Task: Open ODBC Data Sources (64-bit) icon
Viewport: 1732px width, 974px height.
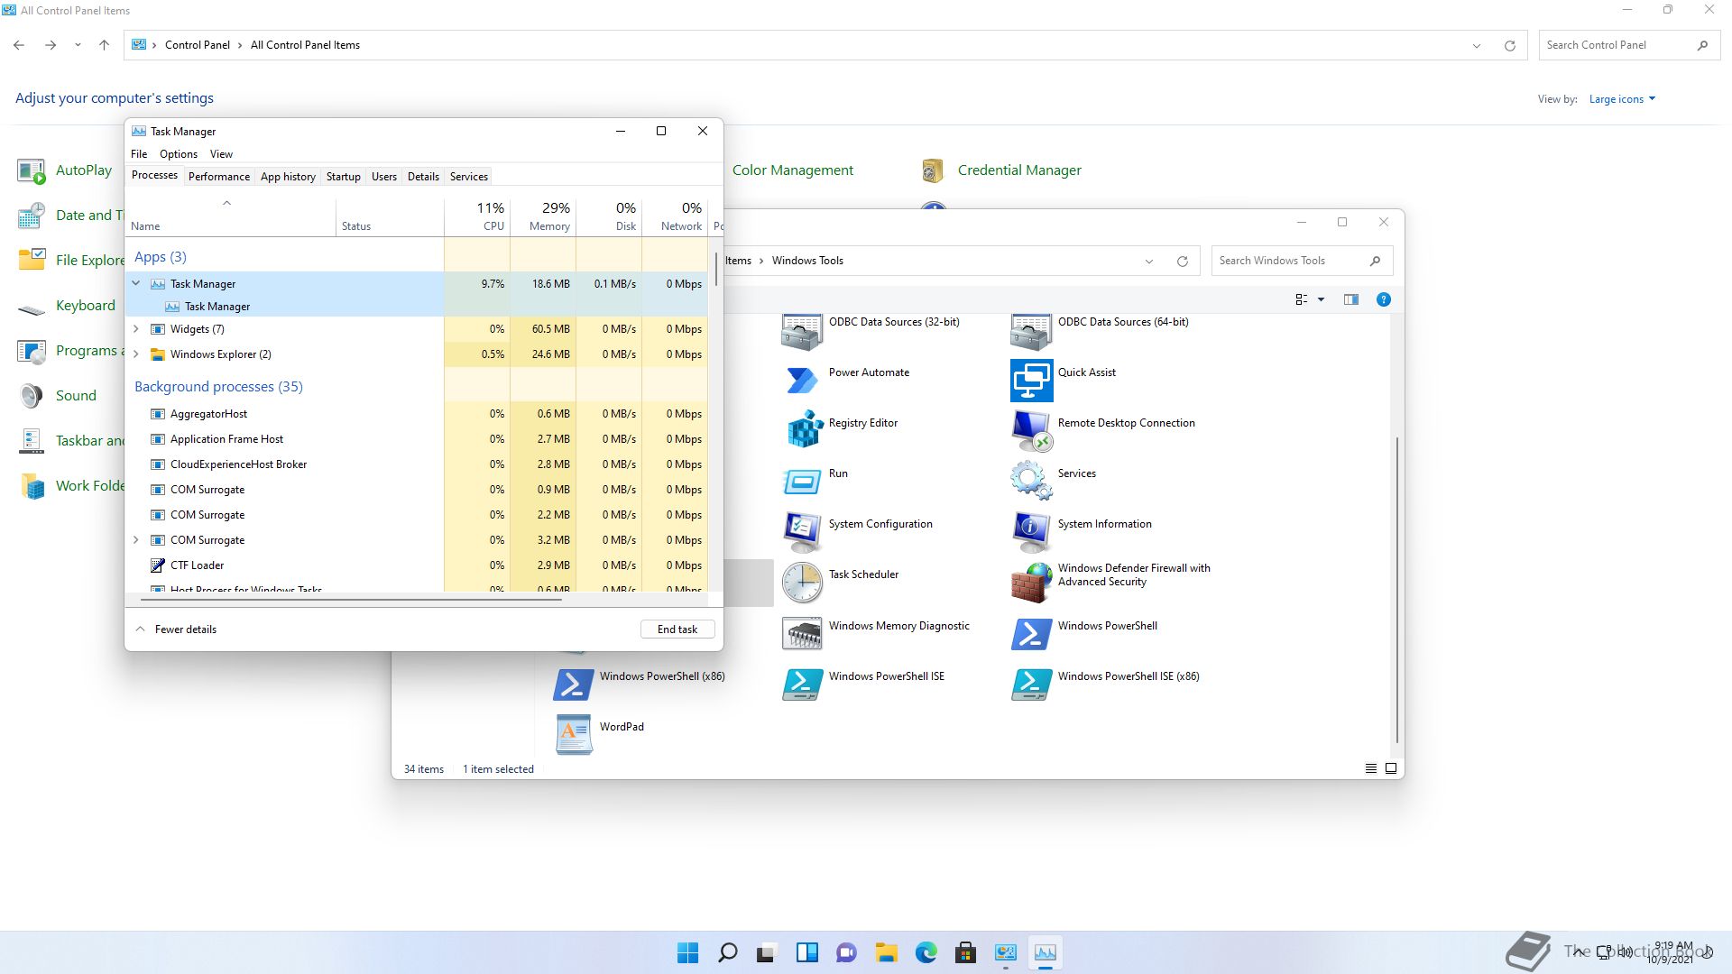Action: tap(1031, 333)
